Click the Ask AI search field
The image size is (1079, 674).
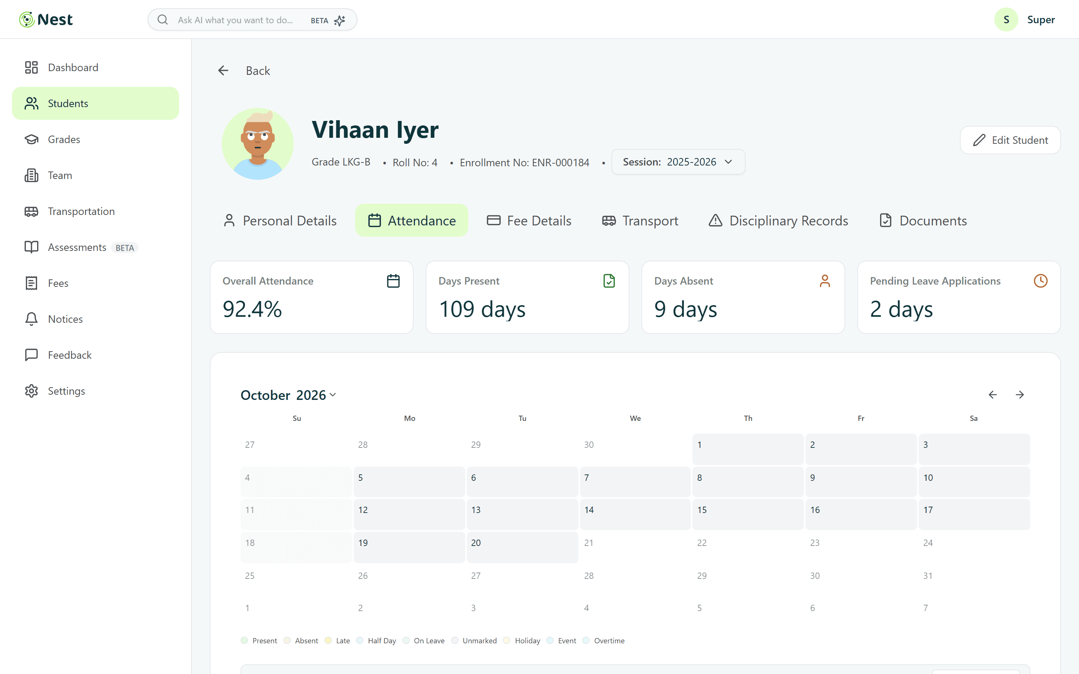(x=253, y=19)
